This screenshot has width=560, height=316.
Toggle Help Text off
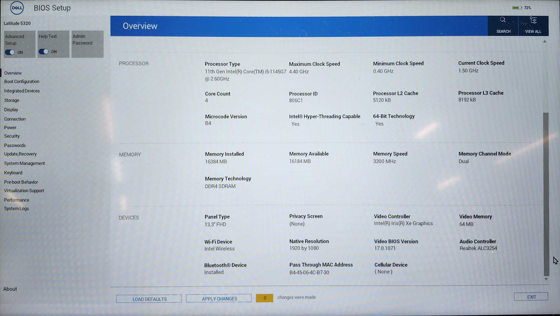pyautogui.click(x=43, y=51)
